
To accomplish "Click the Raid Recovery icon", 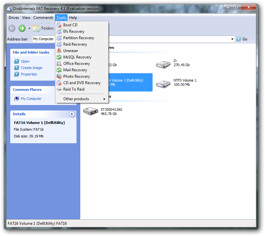I will [59, 44].
